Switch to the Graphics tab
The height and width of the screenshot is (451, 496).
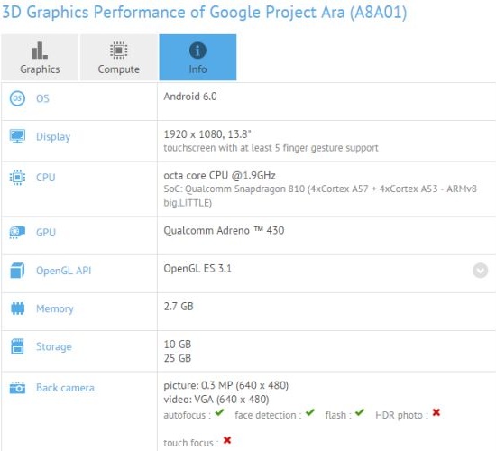40,58
